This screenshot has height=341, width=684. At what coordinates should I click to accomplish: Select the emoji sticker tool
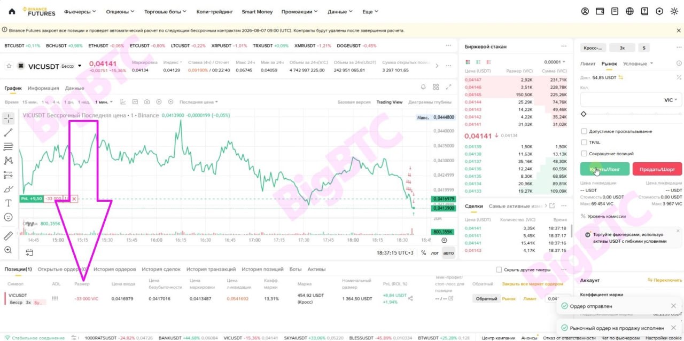[8, 217]
